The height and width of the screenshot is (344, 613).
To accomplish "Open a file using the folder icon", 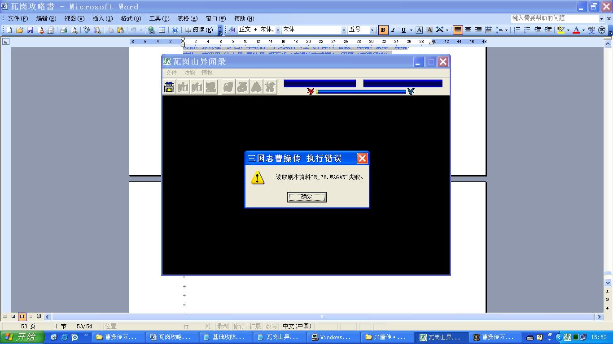I will coord(20,30).
